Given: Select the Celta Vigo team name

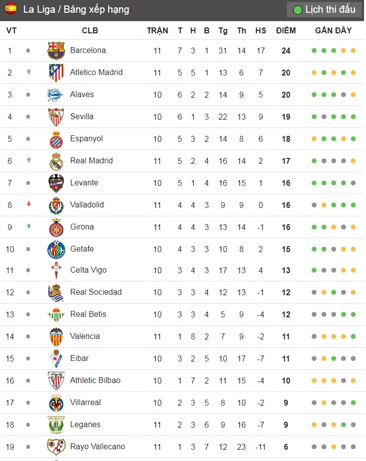Looking at the screenshot, I should [x=88, y=270].
